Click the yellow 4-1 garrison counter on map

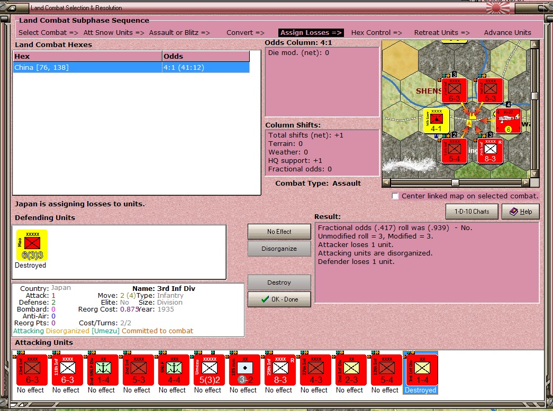[436, 121]
